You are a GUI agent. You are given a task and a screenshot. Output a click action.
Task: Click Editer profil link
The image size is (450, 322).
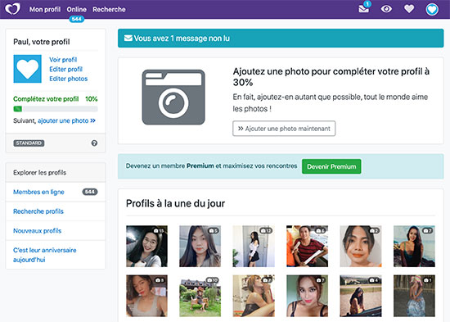(65, 69)
